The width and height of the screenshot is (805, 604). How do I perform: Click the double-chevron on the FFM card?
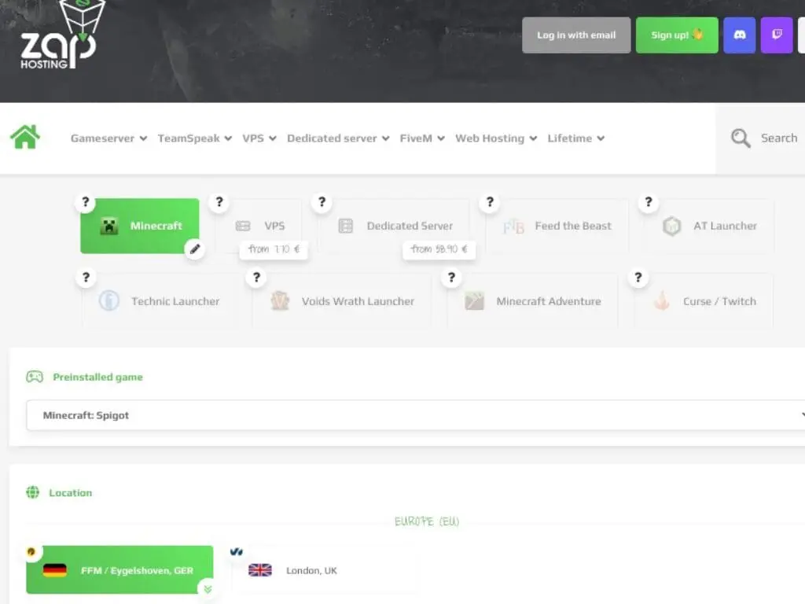click(208, 589)
